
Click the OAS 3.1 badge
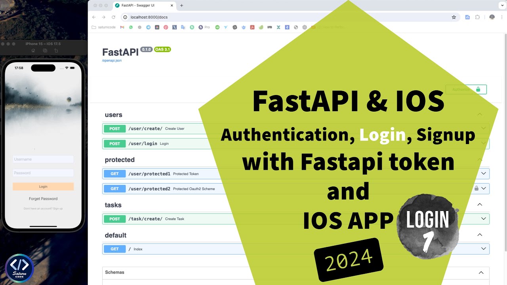click(x=162, y=49)
